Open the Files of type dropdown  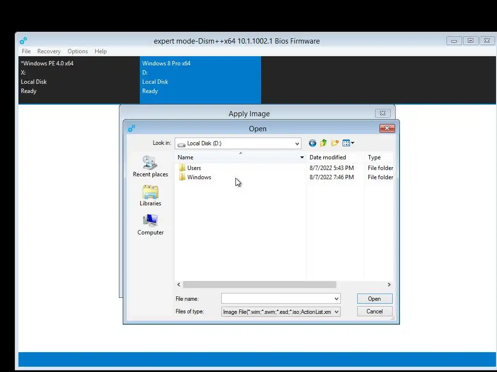click(337, 312)
